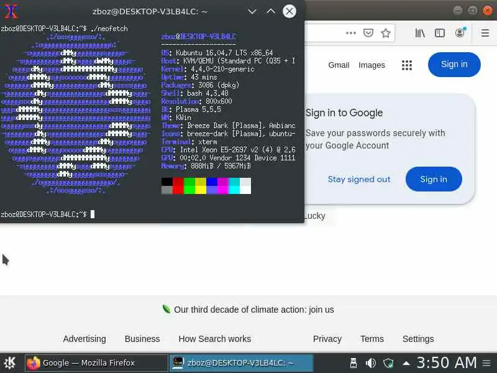
Task: Open Firefox page actions three-dot menu
Action: [350, 33]
